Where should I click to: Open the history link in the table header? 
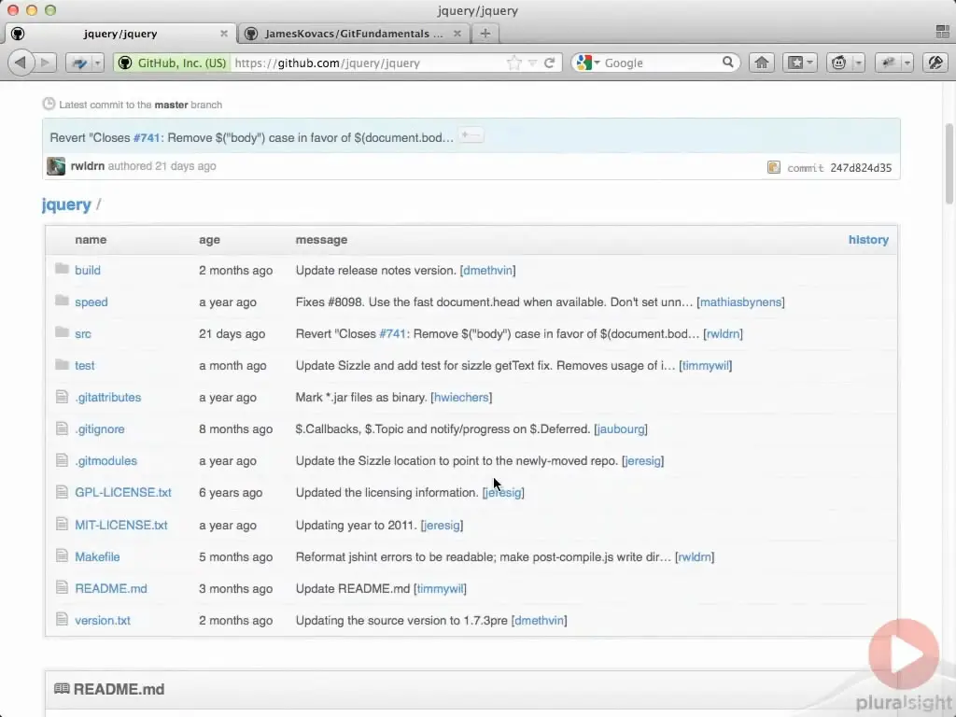click(868, 240)
